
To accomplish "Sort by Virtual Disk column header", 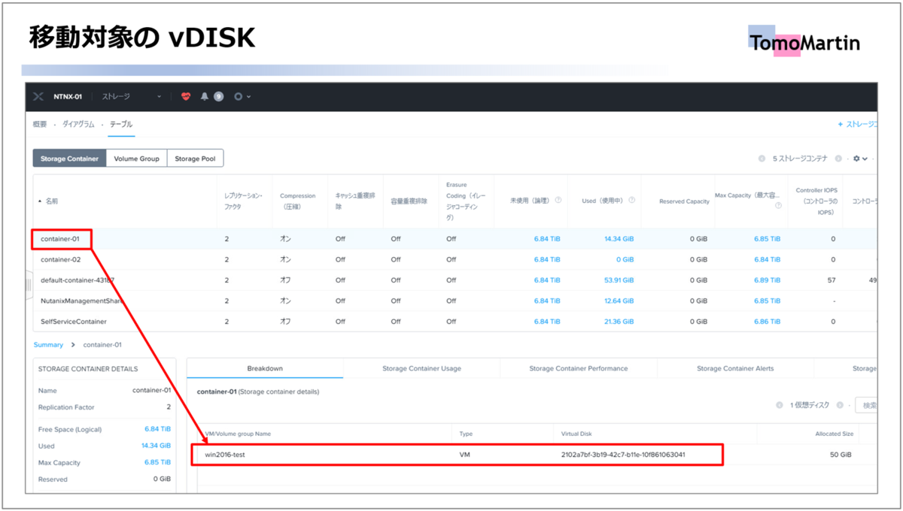I will [577, 434].
